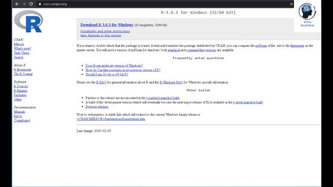Click the 'Last change: 2020-02-29' text

(94, 131)
